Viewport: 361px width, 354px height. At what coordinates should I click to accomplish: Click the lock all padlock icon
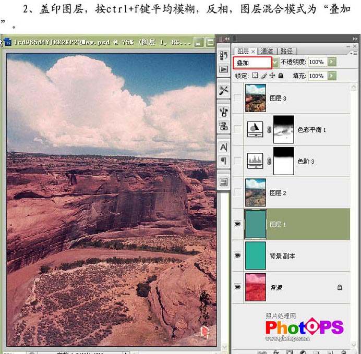click(281, 76)
